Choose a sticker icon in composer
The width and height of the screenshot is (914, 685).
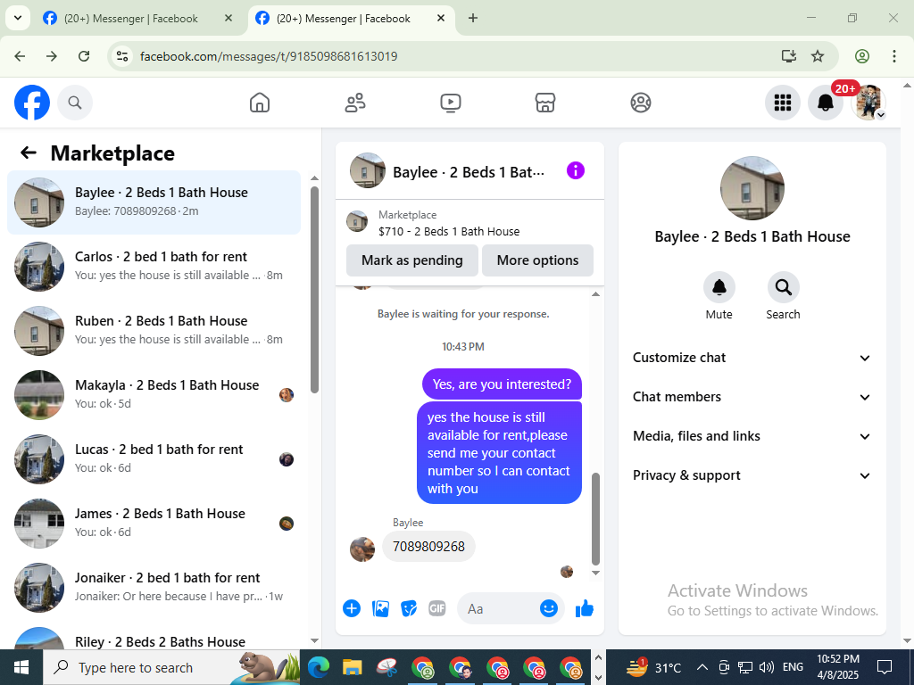(409, 608)
